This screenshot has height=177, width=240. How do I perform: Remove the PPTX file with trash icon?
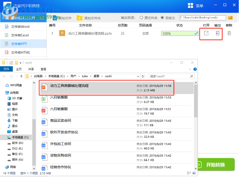click(229, 34)
